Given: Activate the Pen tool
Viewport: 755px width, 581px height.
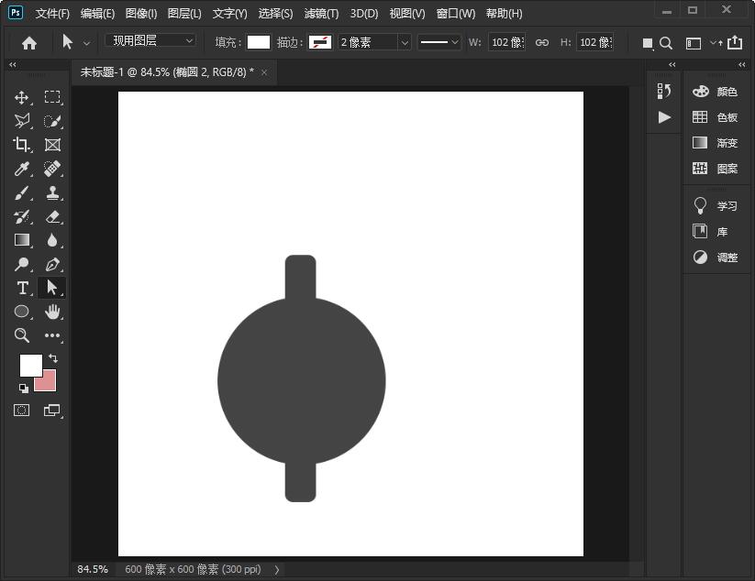Looking at the screenshot, I should coord(52,264).
